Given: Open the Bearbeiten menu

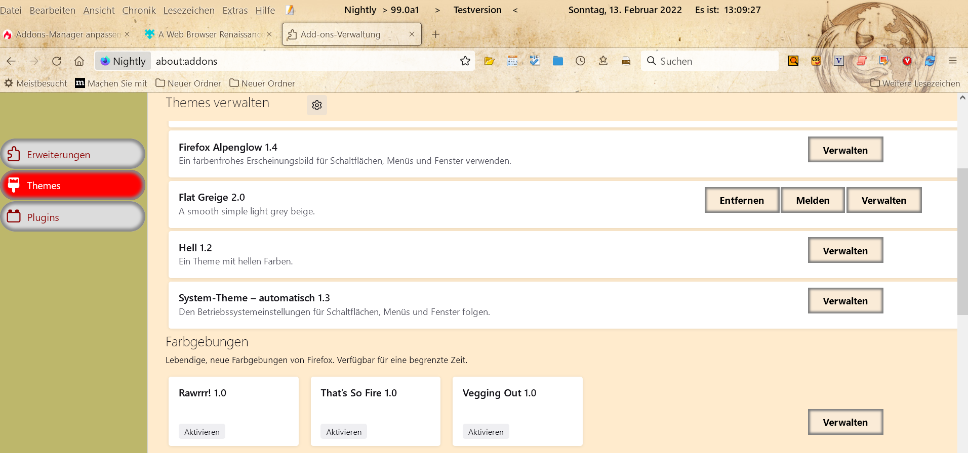Looking at the screenshot, I should click(x=53, y=10).
